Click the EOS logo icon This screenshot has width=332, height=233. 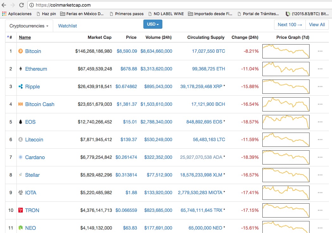21,122
